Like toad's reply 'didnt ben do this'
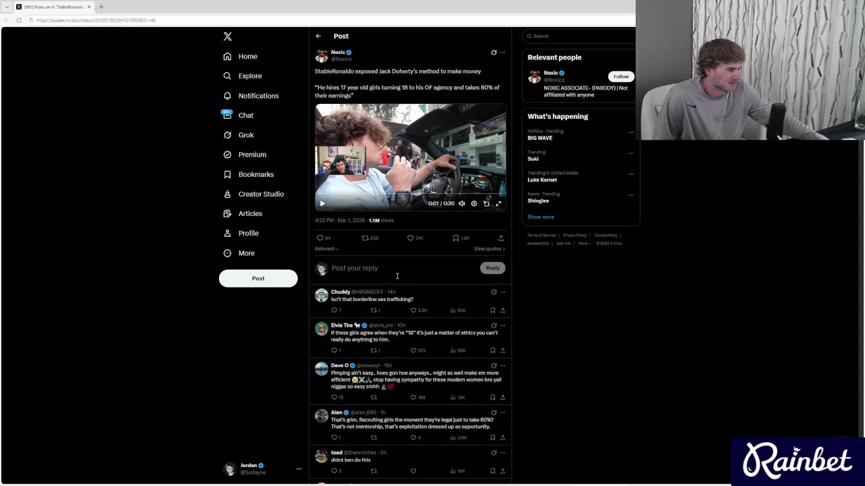Screen dimensions: 865x486 414,471
